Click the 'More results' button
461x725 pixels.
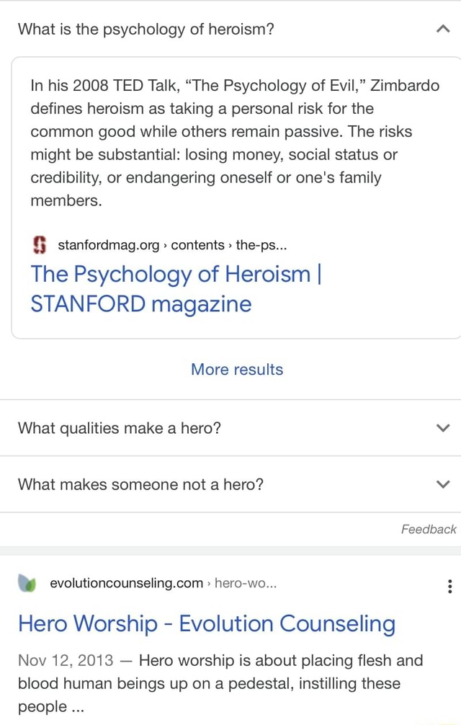point(236,369)
